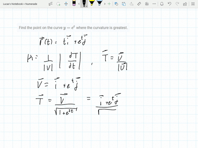Image resolution: width=198 pixels, height=148 pixels.
Task: Open the notifications bell
Action: pyautogui.click(x=162, y=4)
